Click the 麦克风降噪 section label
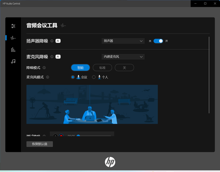220x172 pixels. click(x=37, y=56)
